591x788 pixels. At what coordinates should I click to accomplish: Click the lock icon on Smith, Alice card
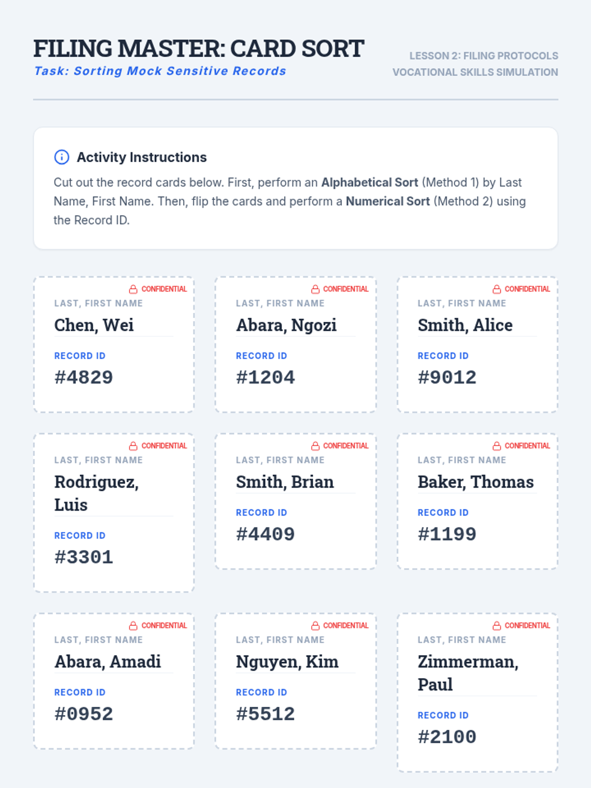pos(497,289)
